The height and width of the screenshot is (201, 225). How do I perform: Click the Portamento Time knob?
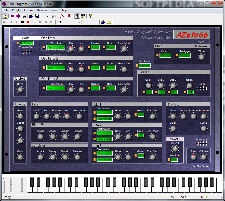202,57
